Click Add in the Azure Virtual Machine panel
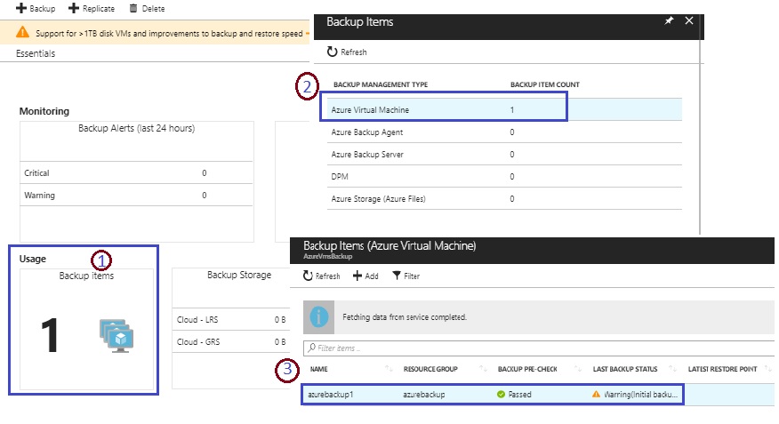The image size is (779, 424). pos(365,276)
